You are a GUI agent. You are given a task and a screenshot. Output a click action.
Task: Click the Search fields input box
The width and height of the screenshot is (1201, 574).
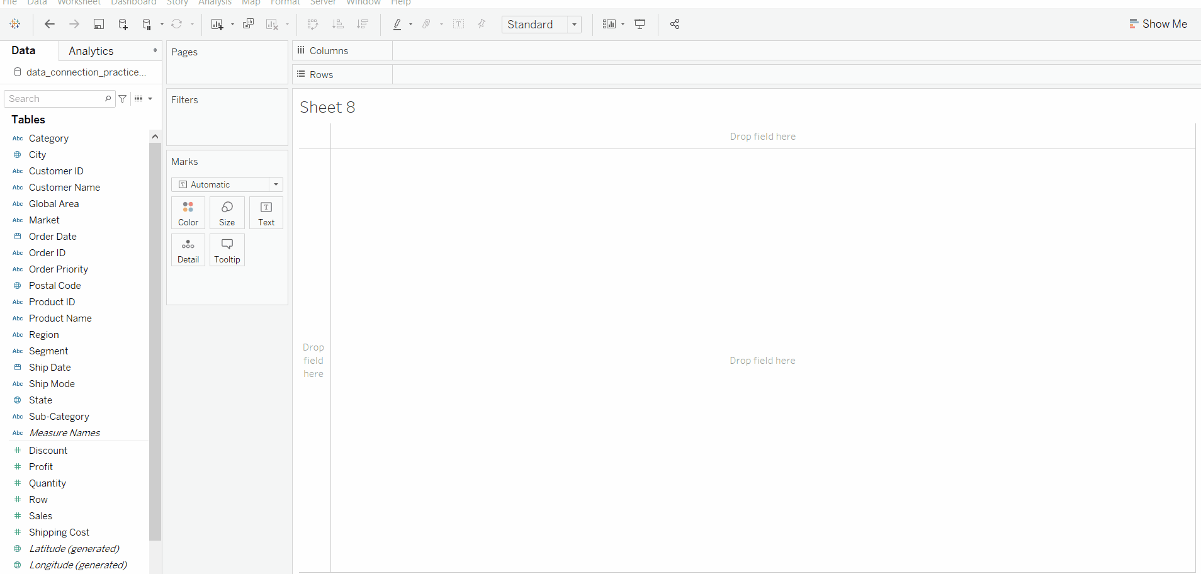[60, 99]
